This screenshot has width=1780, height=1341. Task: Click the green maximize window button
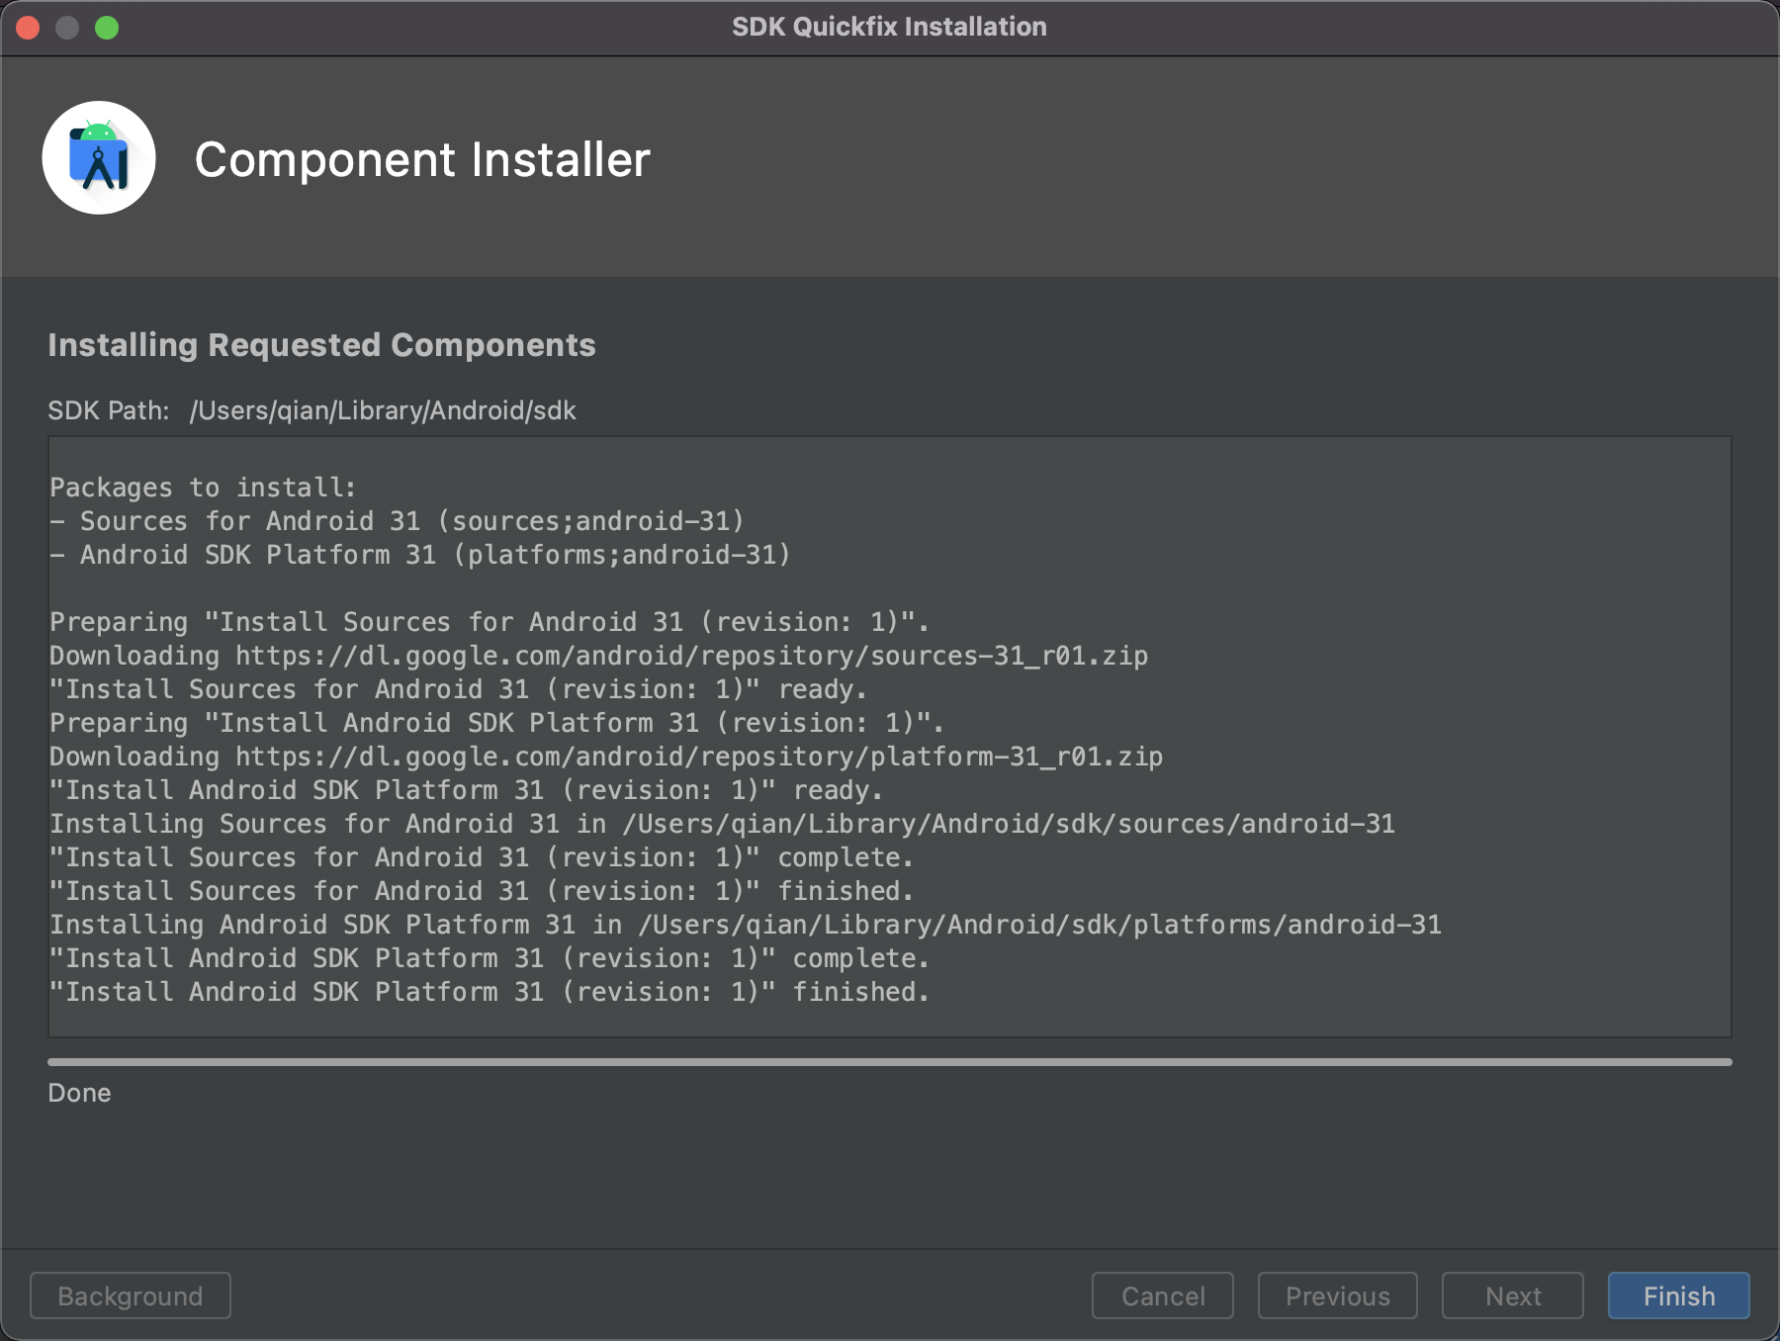pos(107,28)
